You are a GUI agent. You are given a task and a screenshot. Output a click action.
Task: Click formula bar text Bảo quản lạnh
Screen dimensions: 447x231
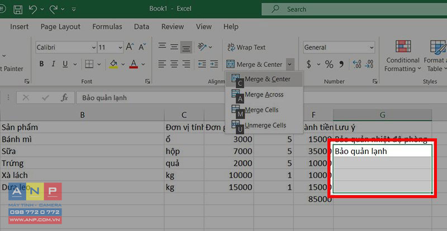[x=104, y=98]
